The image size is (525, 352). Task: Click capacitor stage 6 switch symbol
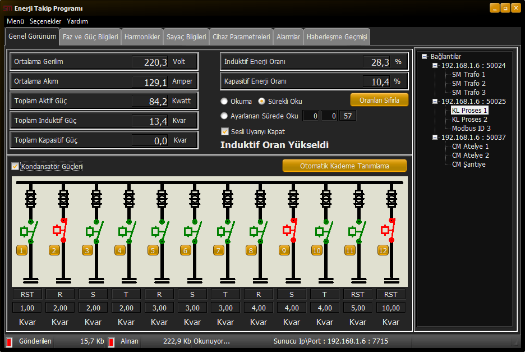tap(193, 231)
